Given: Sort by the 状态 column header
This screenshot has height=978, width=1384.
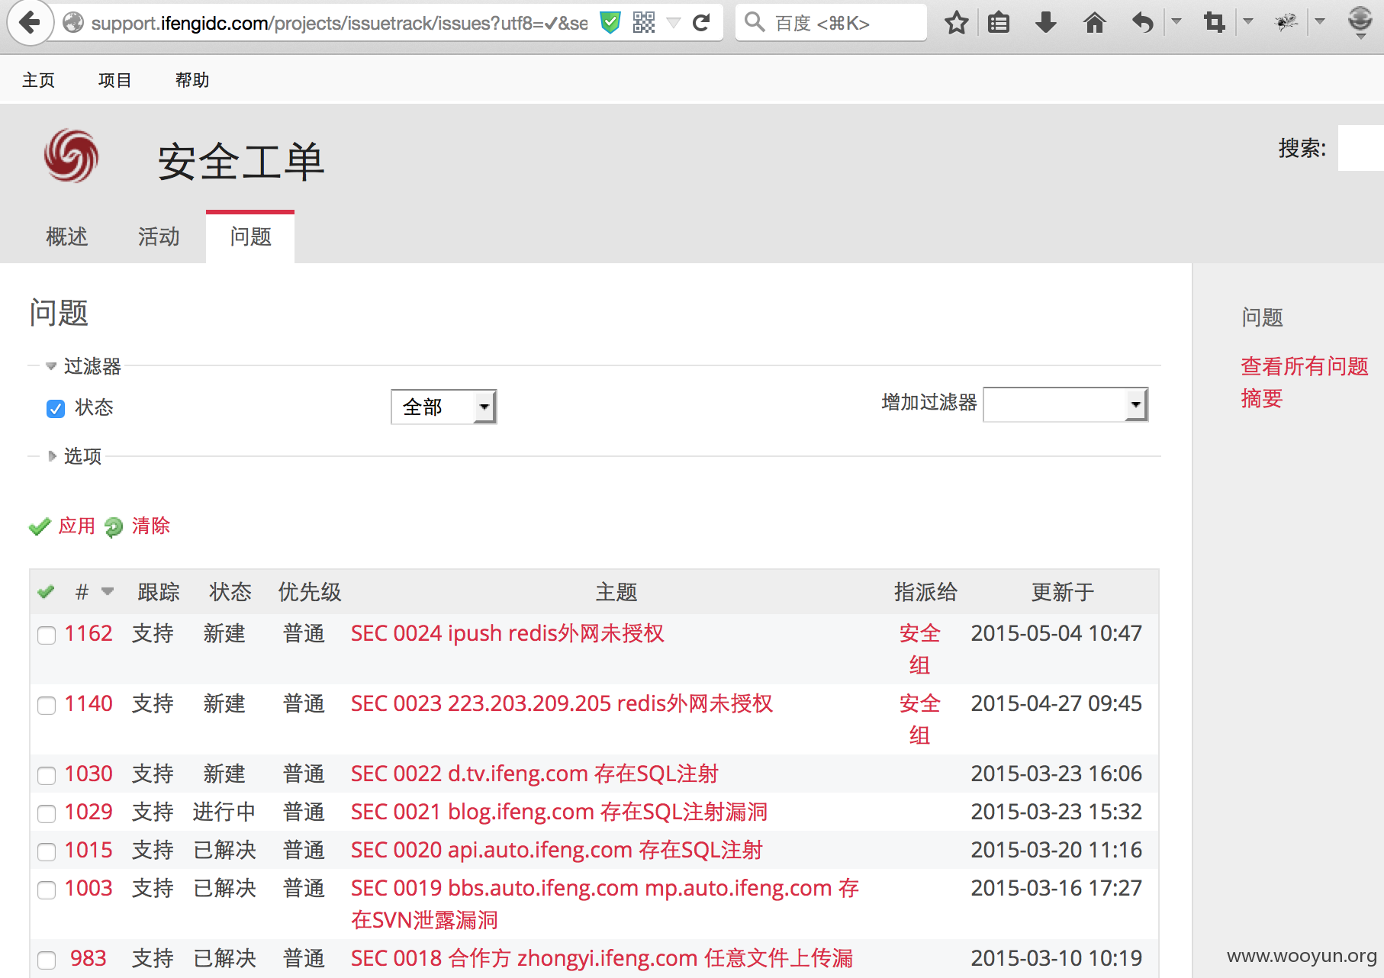Looking at the screenshot, I should pos(230,592).
